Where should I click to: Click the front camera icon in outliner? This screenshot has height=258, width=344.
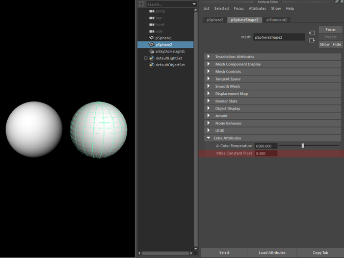pos(151,24)
